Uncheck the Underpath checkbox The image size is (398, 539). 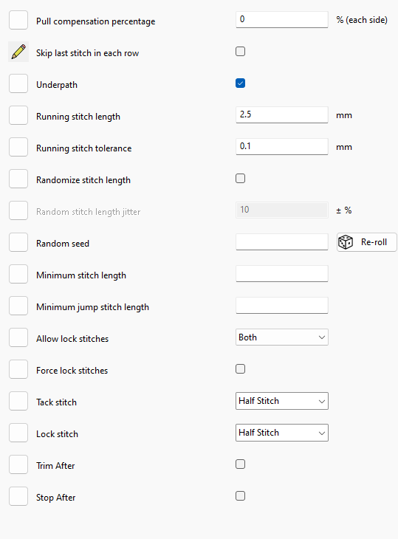[x=240, y=83]
